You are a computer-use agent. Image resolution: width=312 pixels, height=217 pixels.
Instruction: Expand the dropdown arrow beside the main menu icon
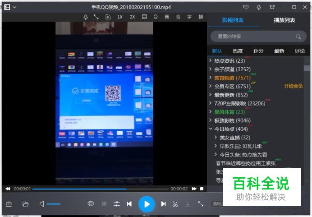[14, 7]
